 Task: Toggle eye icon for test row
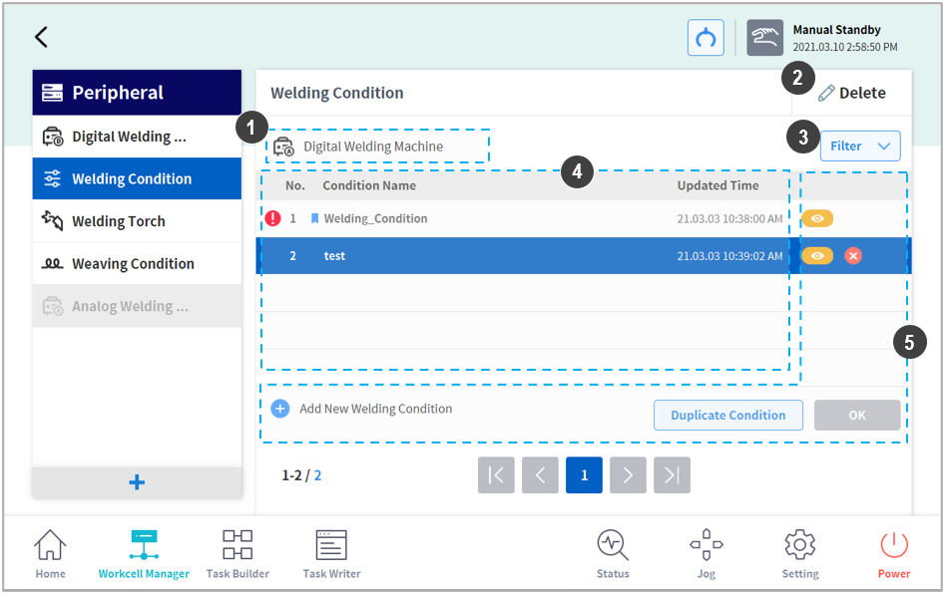817,256
